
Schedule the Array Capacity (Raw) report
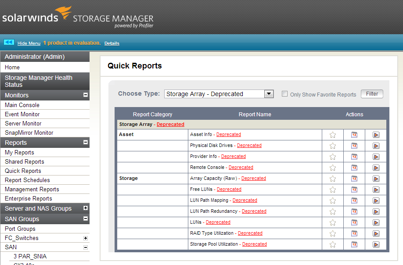(354, 179)
